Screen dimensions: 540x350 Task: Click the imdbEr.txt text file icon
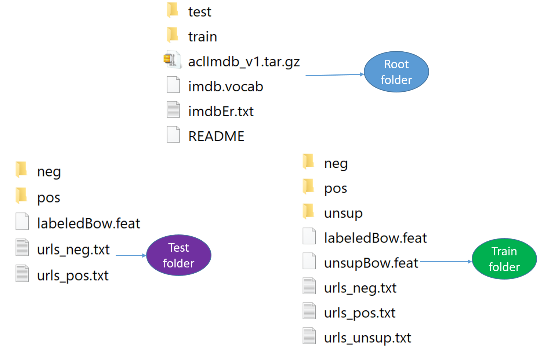click(173, 110)
